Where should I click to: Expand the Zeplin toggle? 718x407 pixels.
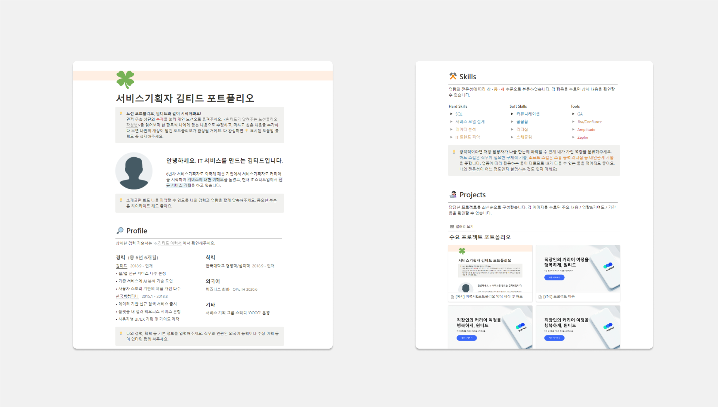click(x=573, y=137)
